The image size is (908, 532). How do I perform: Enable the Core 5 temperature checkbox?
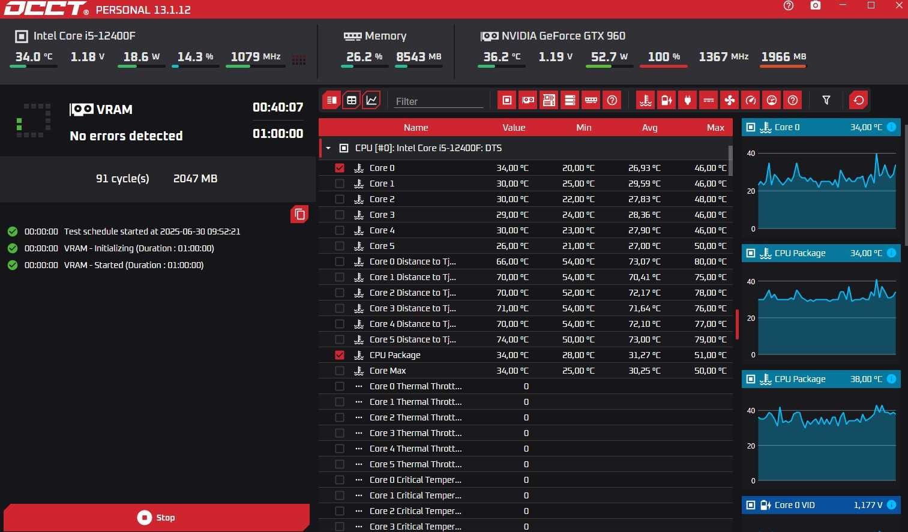[x=340, y=246]
